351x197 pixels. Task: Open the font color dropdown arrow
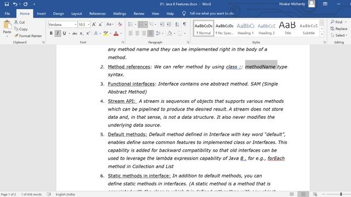click(121, 33)
